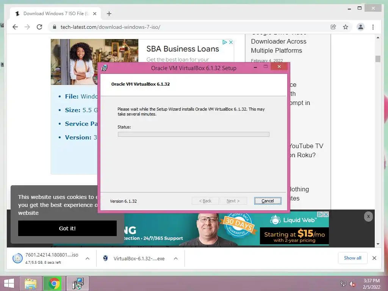Bookmark this page with the star
The height and width of the screenshot is (291, 388).
pos(346,27)
